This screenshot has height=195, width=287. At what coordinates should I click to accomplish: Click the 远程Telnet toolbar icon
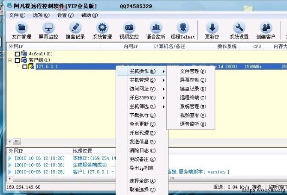coord(182,31)
